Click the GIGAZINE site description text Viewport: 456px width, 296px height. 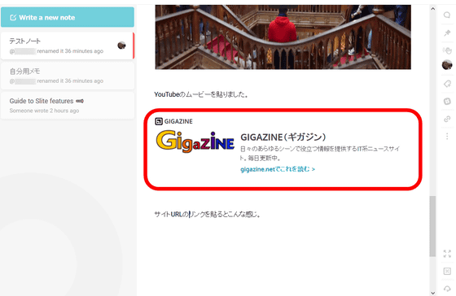click(x=320, y=154)
